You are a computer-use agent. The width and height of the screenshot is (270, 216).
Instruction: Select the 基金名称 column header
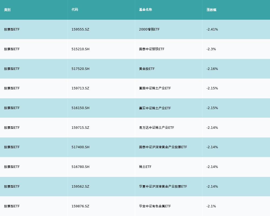[146, 10]
